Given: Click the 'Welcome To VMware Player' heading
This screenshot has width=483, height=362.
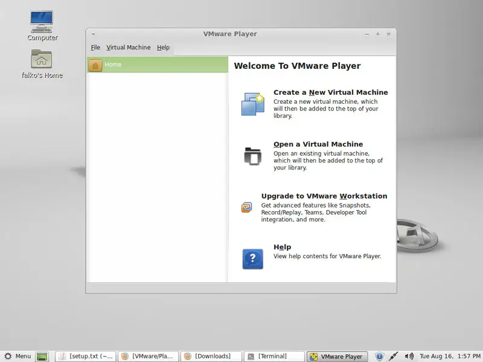Looking at the screenshot, I should pos(297,66).
